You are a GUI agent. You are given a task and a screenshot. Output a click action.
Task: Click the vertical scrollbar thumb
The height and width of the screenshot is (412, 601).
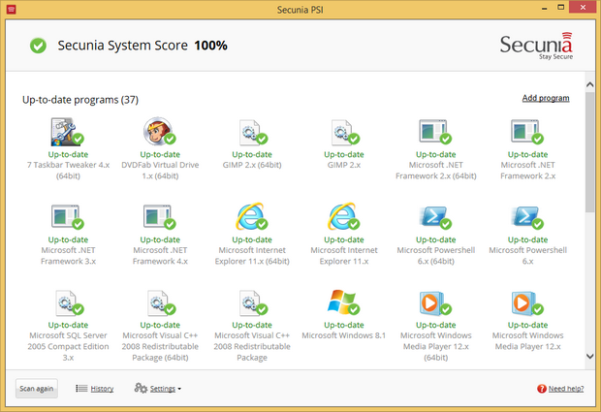click(590, 152)
